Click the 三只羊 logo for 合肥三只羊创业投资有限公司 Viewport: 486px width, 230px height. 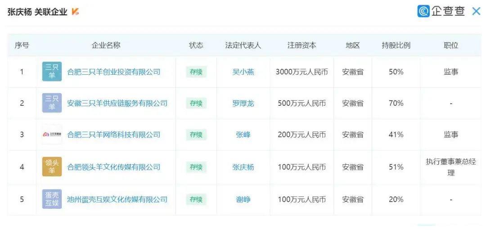(52, 72)
